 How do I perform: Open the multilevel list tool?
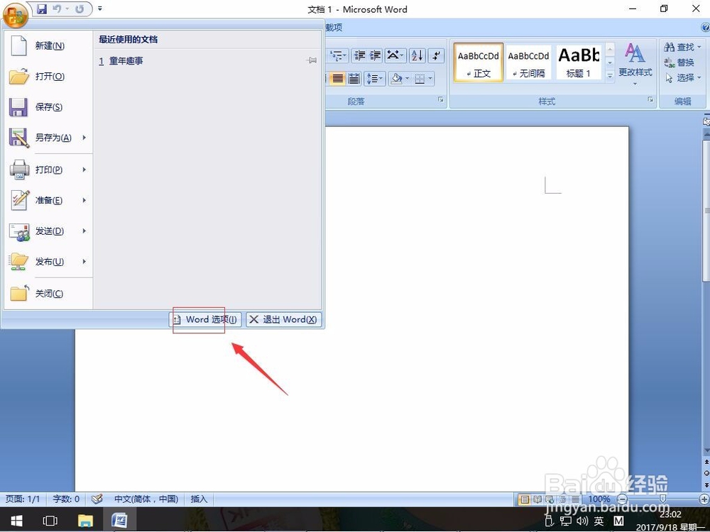(337, 55)
